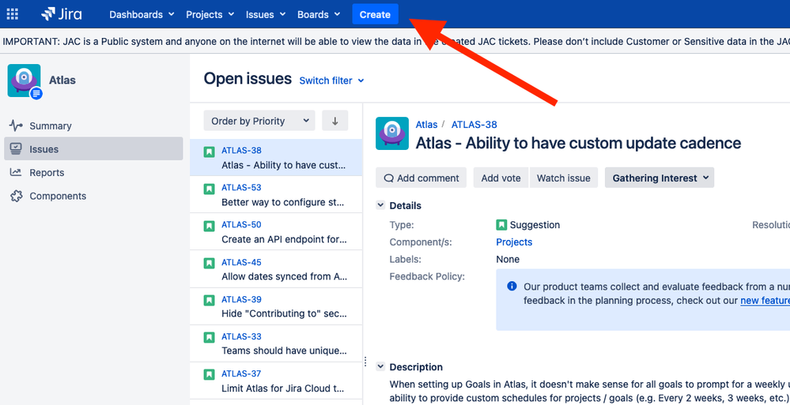Click info icon in Feedback Policy box
The width and height of the screenshot is (790, 405).
pyautogui.click(x=512, y=287)
